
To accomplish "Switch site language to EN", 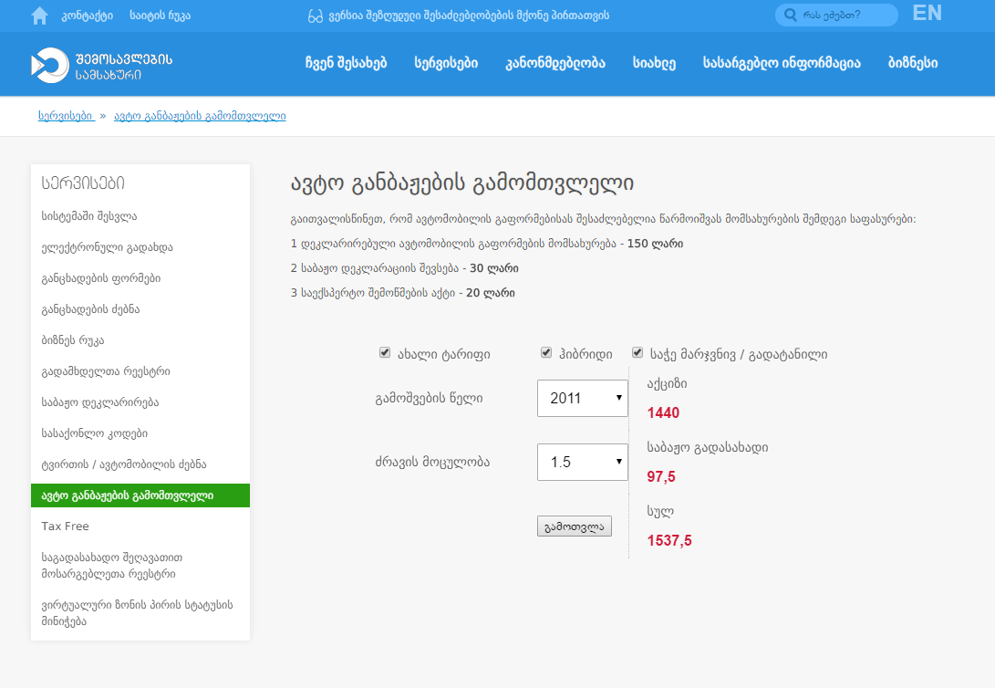I will (x=927, y=14).
